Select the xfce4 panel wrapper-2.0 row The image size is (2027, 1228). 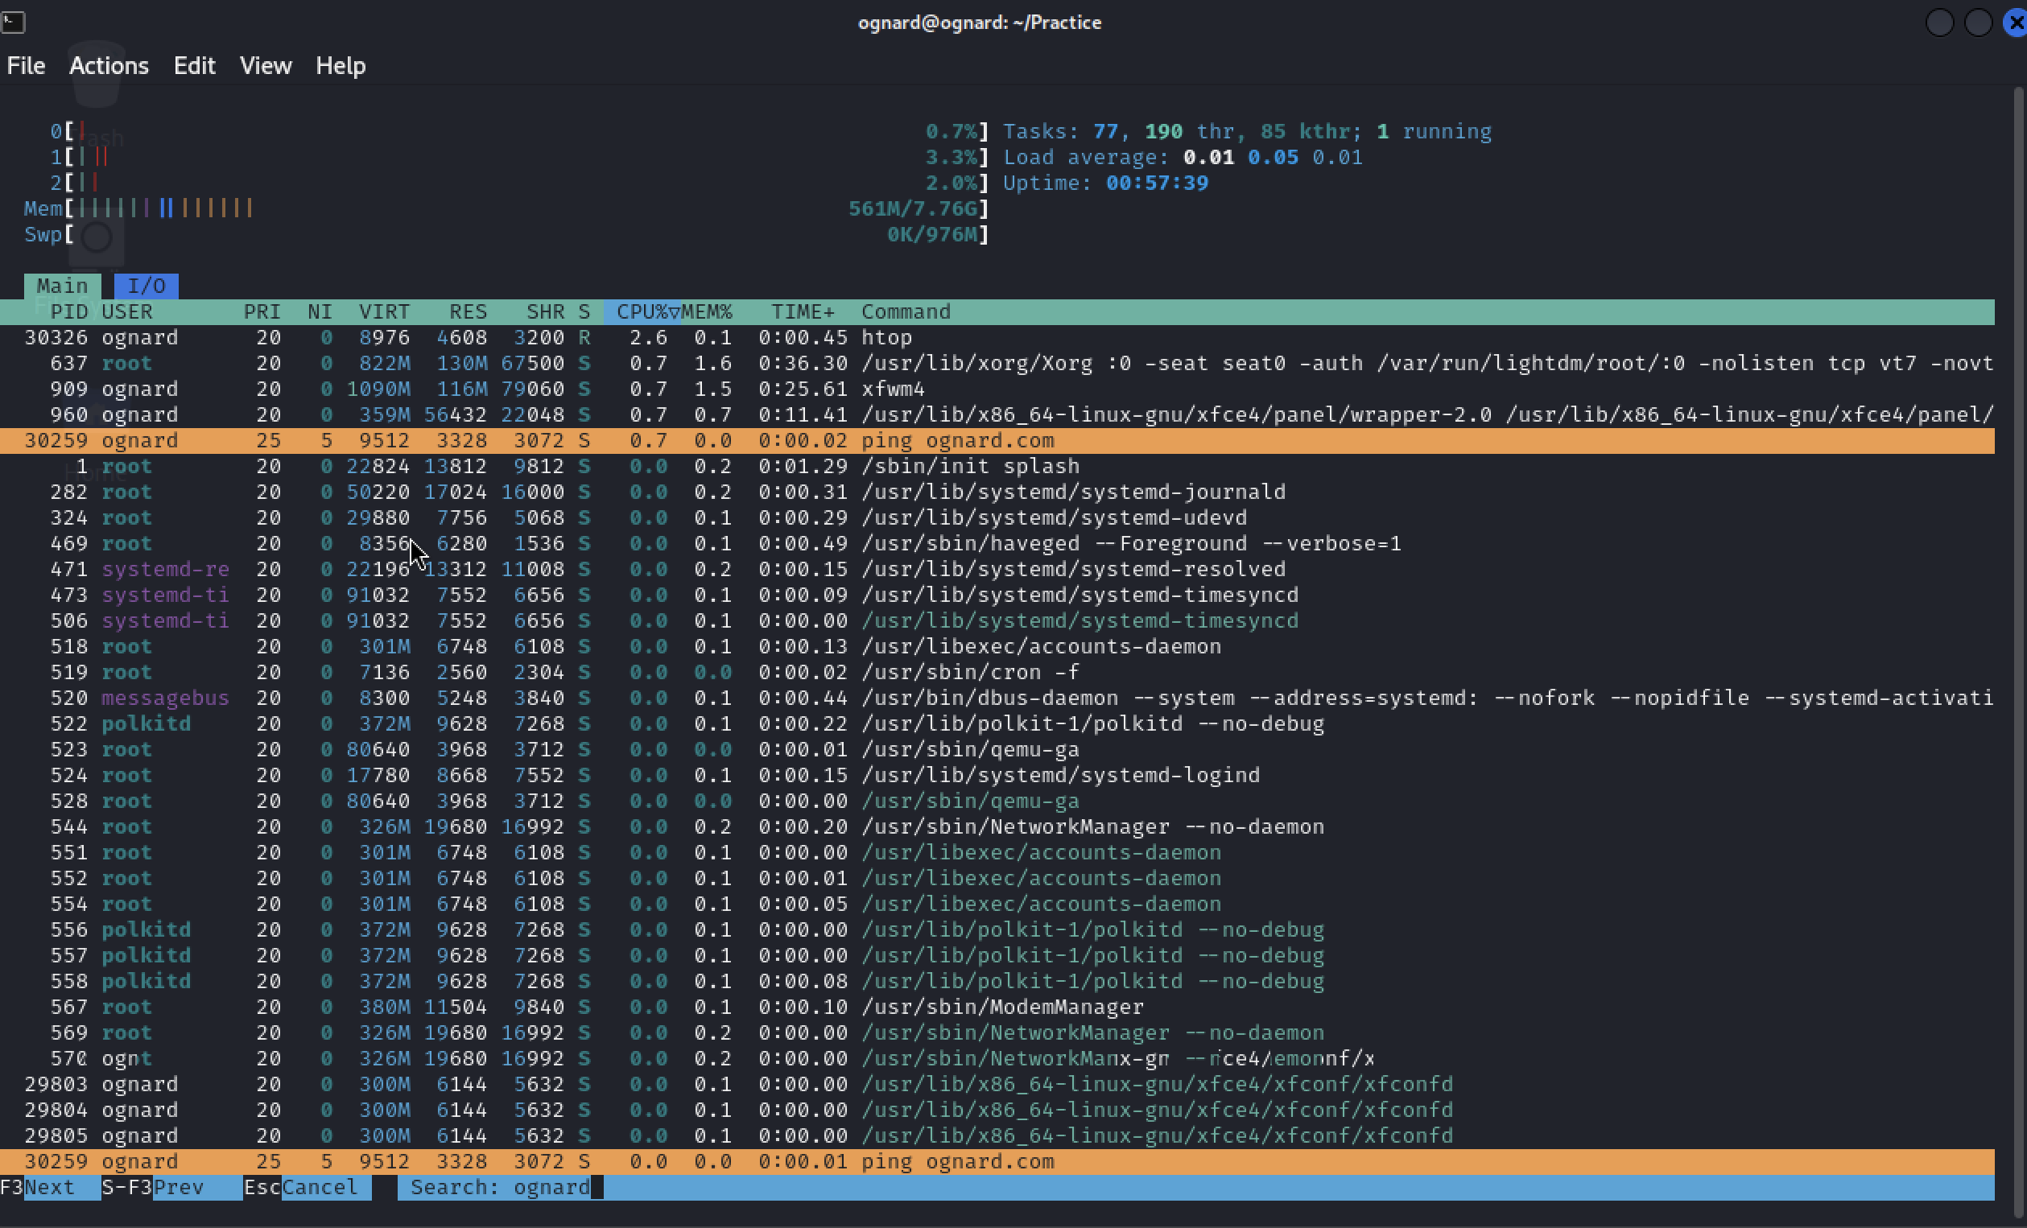click(997, 414)
